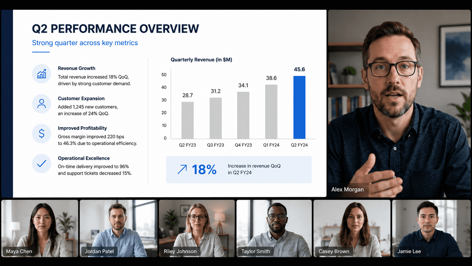Click the Q3 FY23 axis label
Image resolution: width=472 pixels, height=266 pixels.
pos(215,145)
